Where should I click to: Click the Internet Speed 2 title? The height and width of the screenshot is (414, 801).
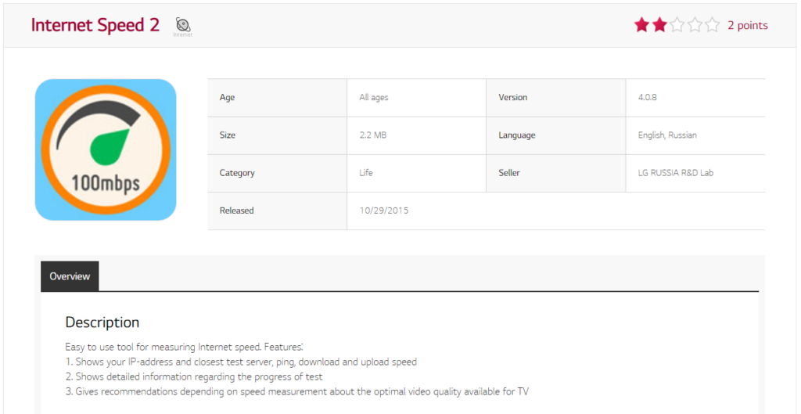[x=95, y=25]
